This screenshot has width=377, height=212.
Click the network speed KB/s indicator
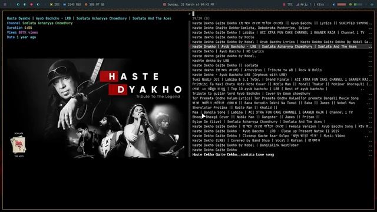(x=319, y=4)
